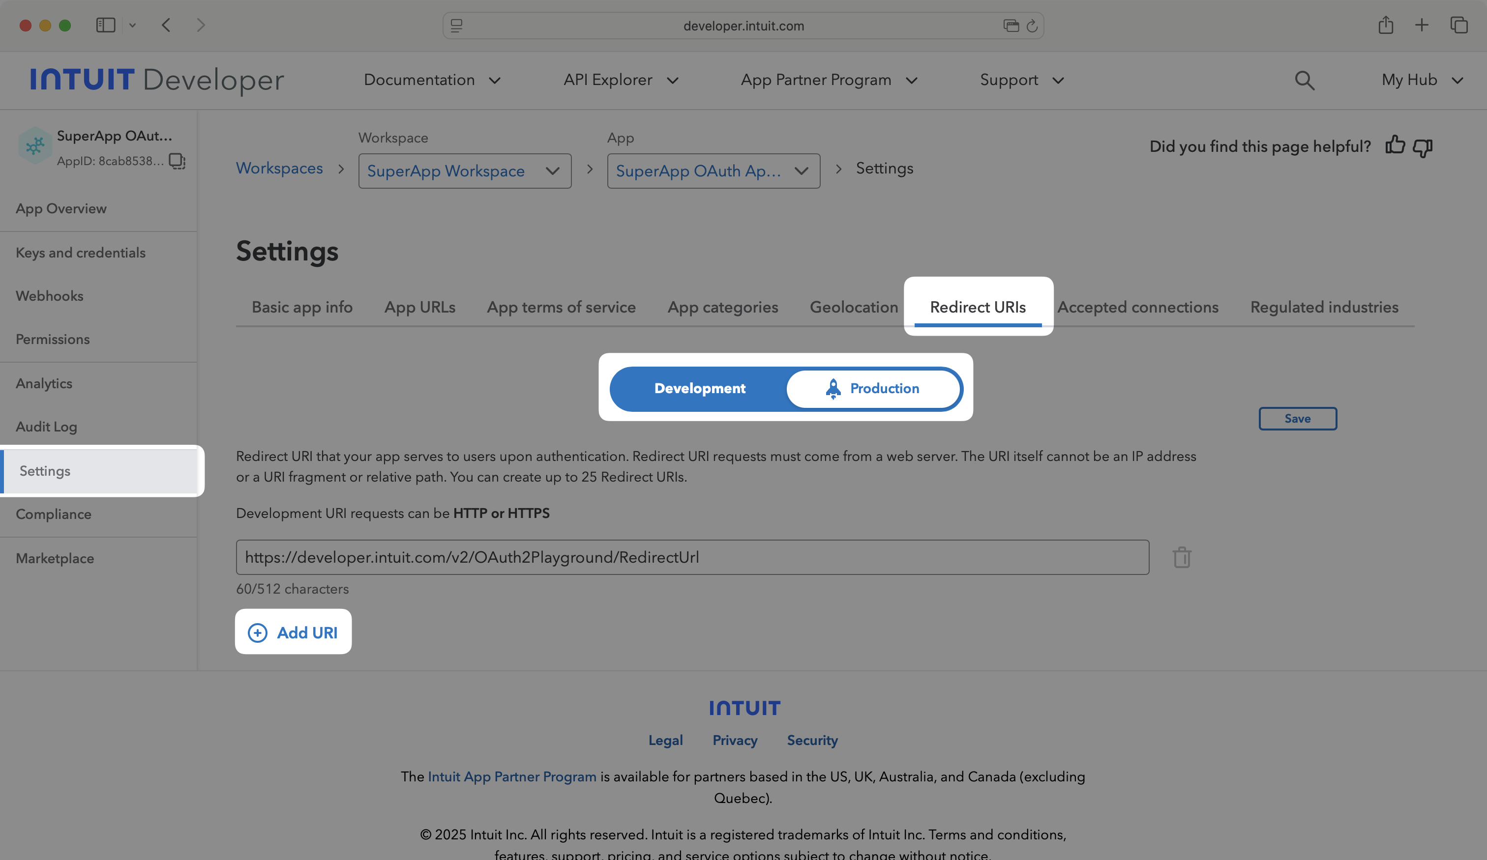
Task: Give thumbs down on page helpfulness
Action: click(1423, 147)
